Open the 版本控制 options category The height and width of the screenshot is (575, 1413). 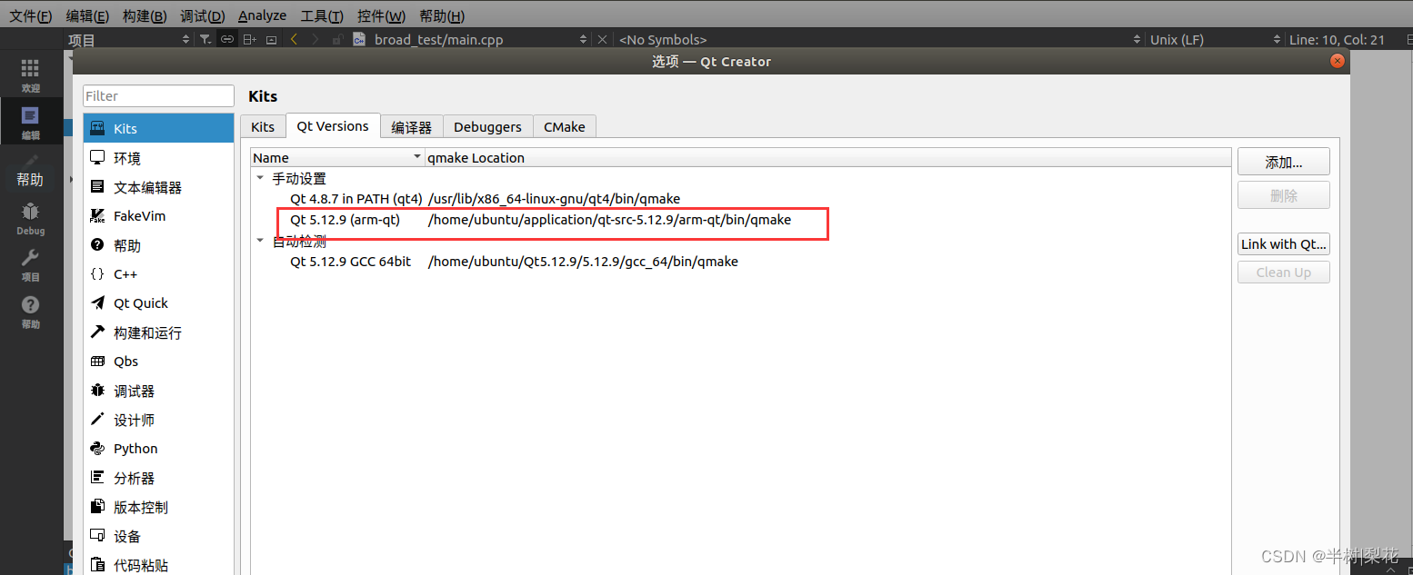[158, 506]
